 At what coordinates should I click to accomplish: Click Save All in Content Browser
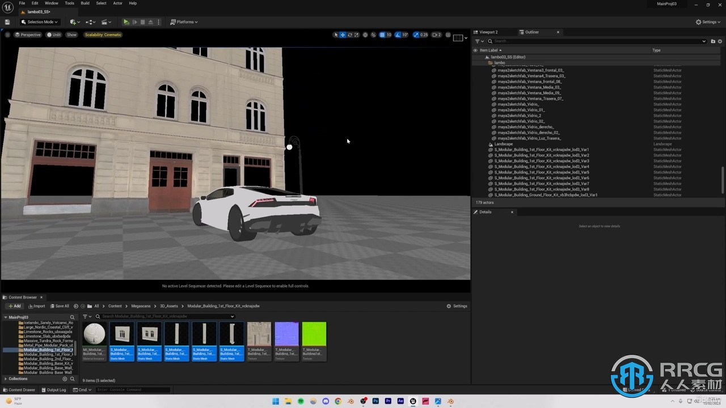click(60, 306)
